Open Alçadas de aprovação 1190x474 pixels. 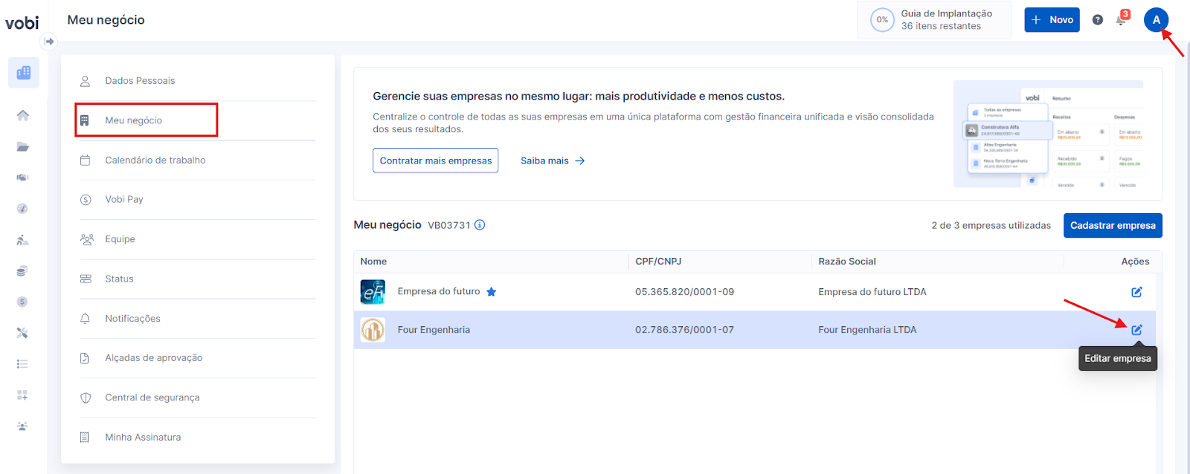[x=197, y=358]
